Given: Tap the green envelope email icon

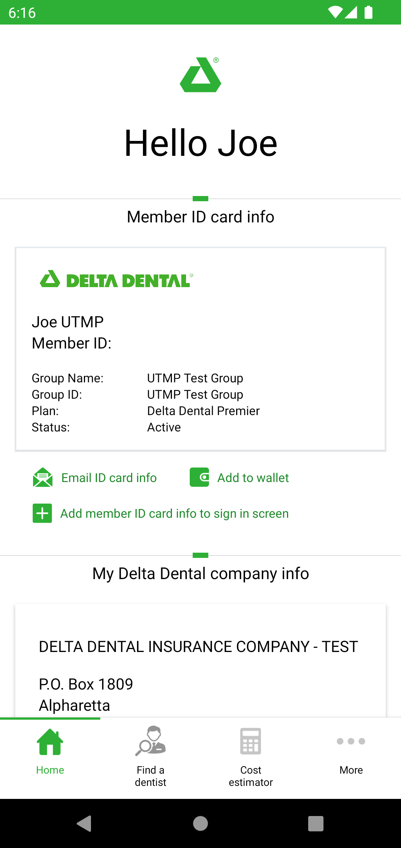Looking at the screenshot, I should tap(43, 477).
